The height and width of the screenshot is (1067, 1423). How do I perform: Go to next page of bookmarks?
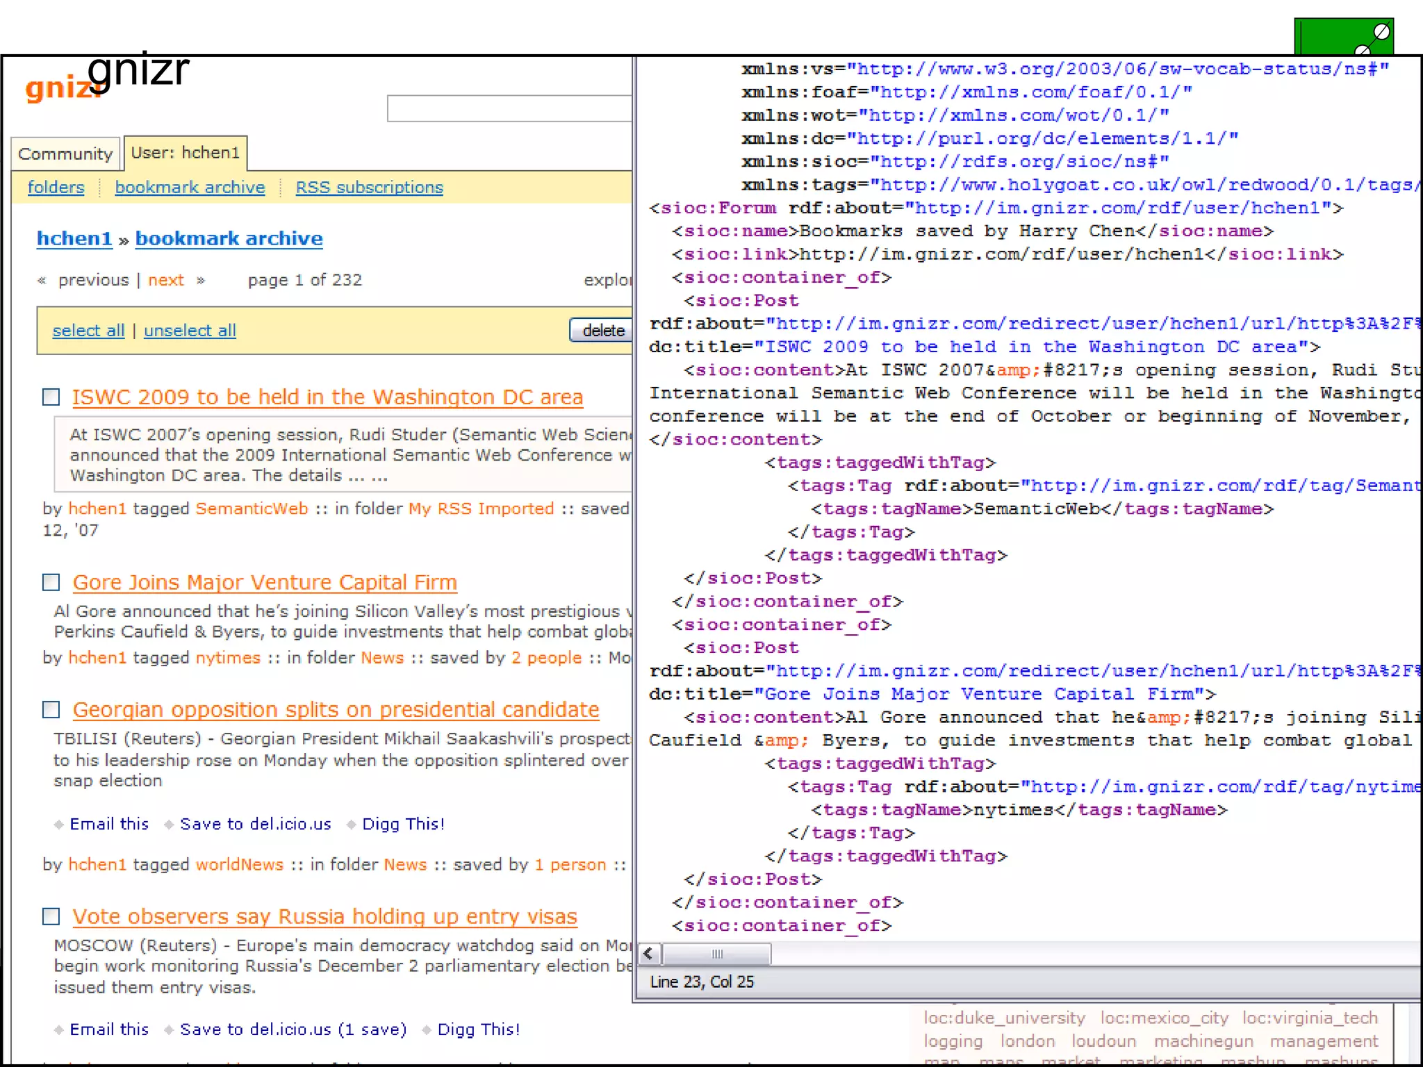pyautogui.click(x=166, y=280)
